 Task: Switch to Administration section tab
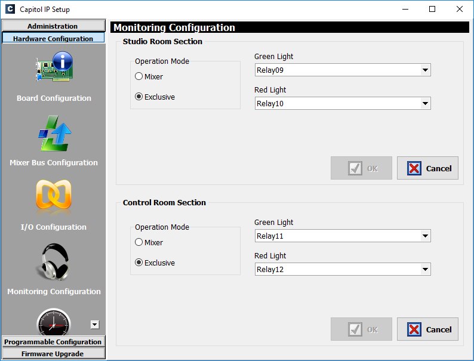54,26
